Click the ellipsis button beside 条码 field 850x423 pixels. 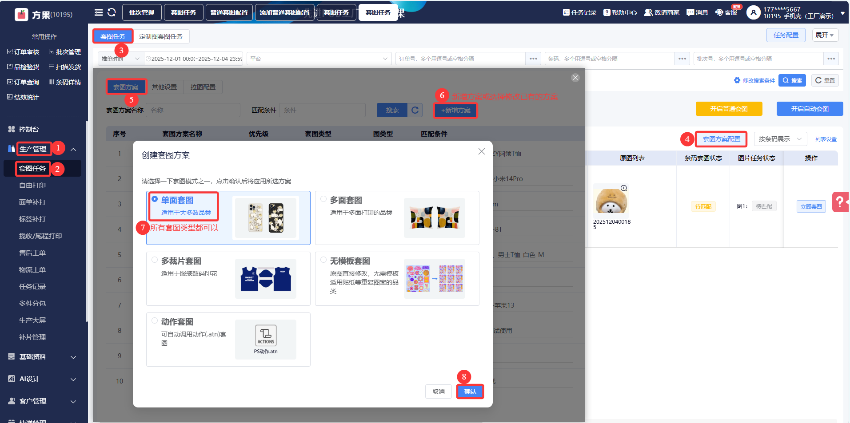(x=682, y=59)
